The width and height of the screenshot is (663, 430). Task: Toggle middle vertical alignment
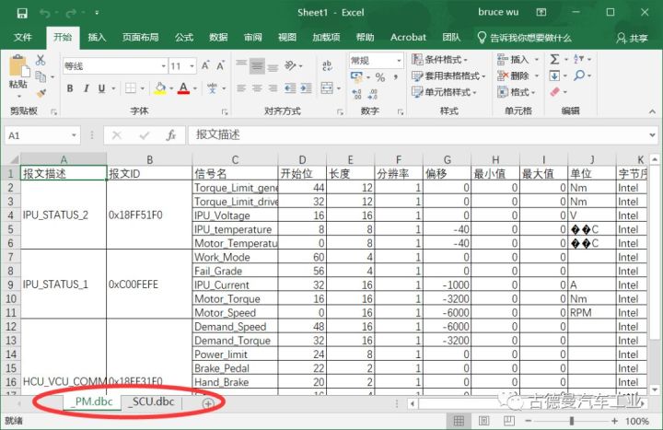pos(257,65)
